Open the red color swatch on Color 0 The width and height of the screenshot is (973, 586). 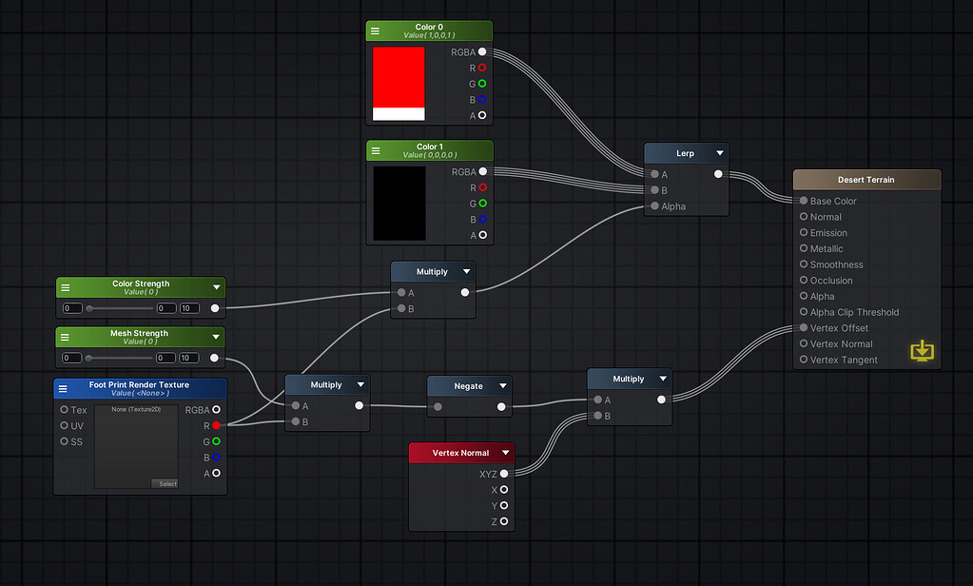tap(399, 81)
